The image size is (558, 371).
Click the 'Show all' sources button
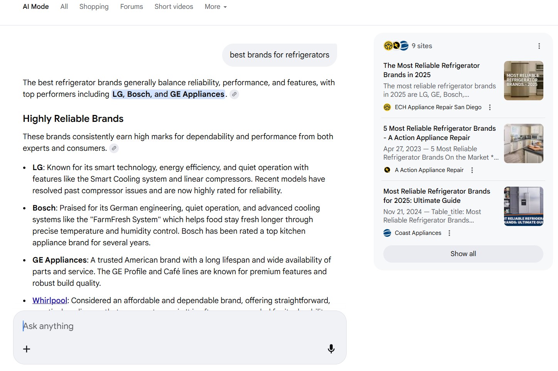463,254
